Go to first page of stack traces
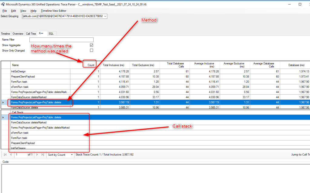 coord(5,155)
